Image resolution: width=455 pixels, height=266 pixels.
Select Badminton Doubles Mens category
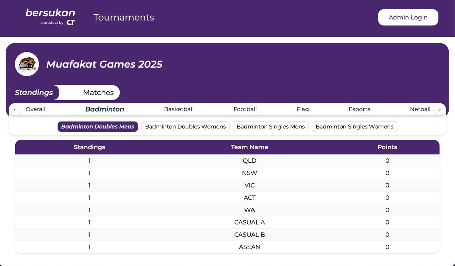(x=98, y=127)
